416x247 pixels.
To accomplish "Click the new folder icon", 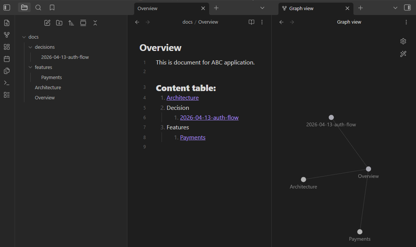I will [59, 23].
